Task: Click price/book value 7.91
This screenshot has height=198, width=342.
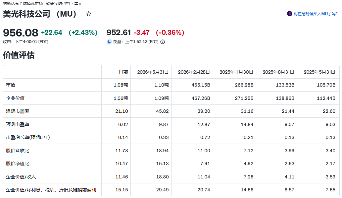Action: (205, 164)
